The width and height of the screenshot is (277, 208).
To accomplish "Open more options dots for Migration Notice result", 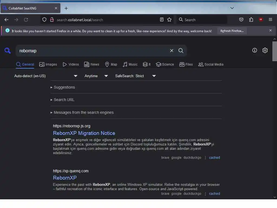I will pyautogui.click(x=205, y=158).
